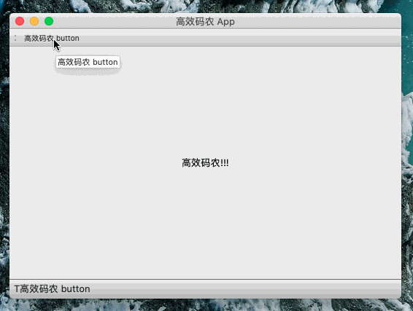The height and width of the screenshot is (311, 413).
Task: Click the 高效码农 App window title
Action: coord(205,22)
